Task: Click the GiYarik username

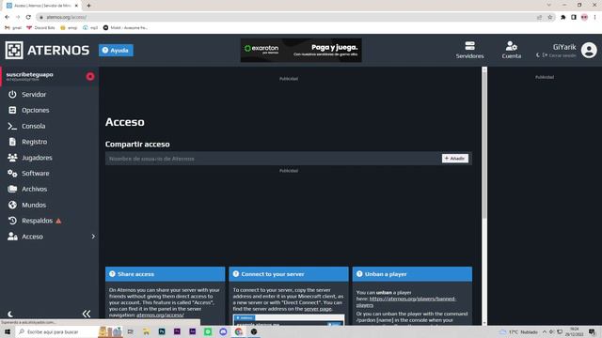Action: 564,47
